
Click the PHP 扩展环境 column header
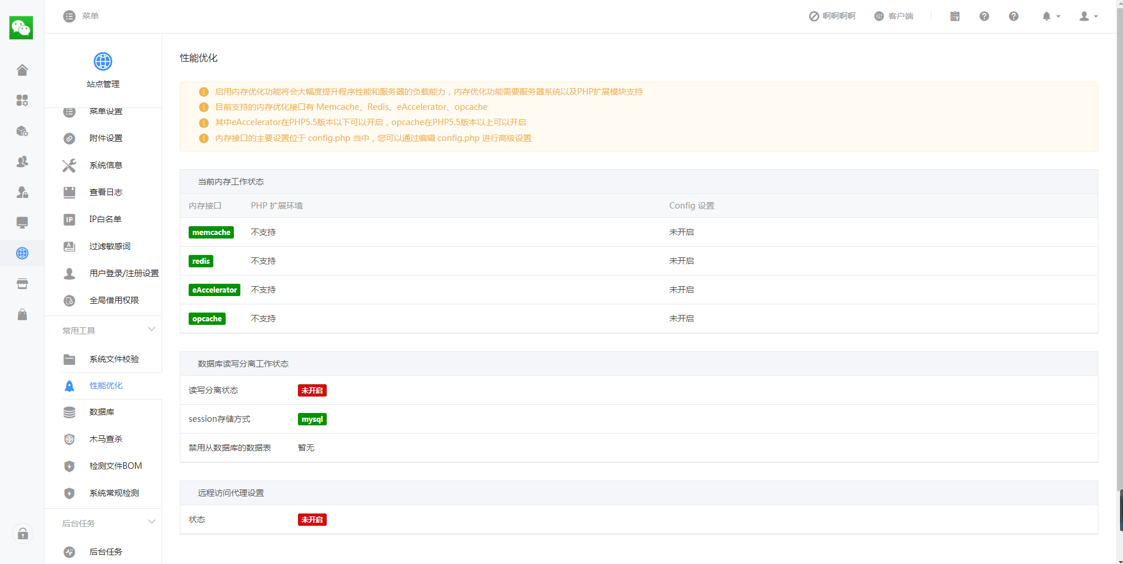pos(277,206)
